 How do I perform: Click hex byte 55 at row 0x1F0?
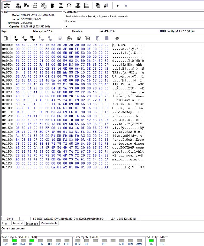point(101,167)
